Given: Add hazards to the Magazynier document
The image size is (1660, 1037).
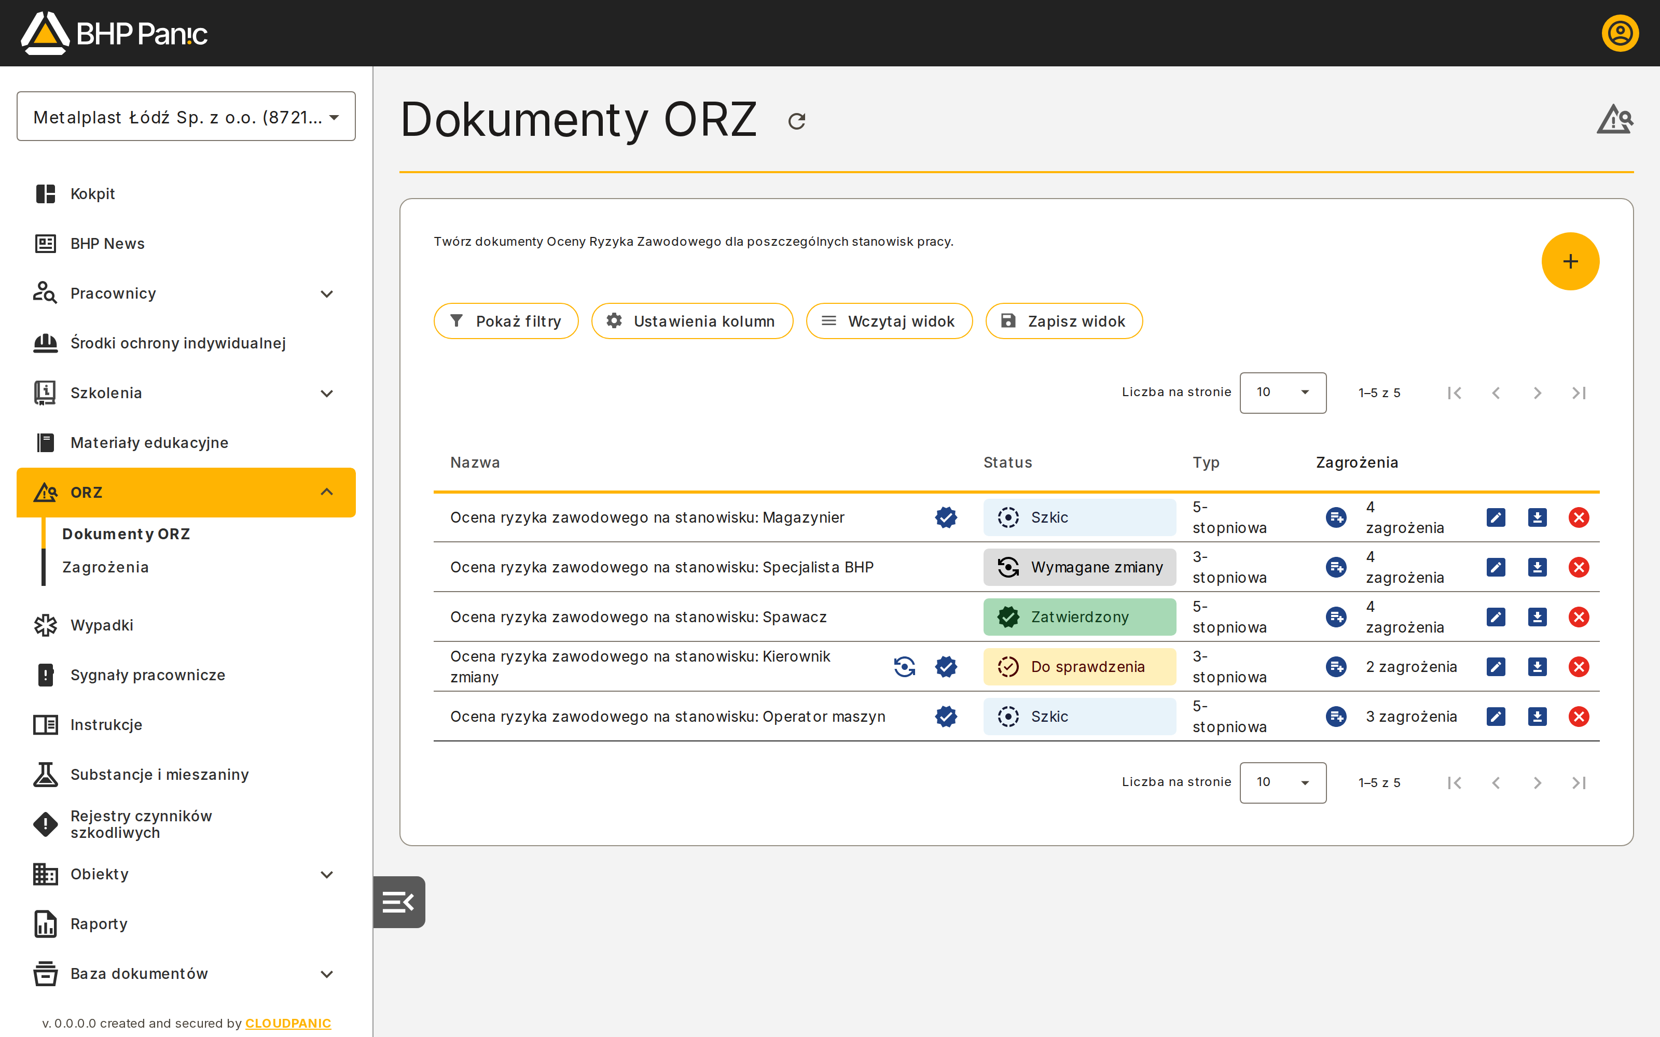Looking at the screenshot, I should 1336,517.
